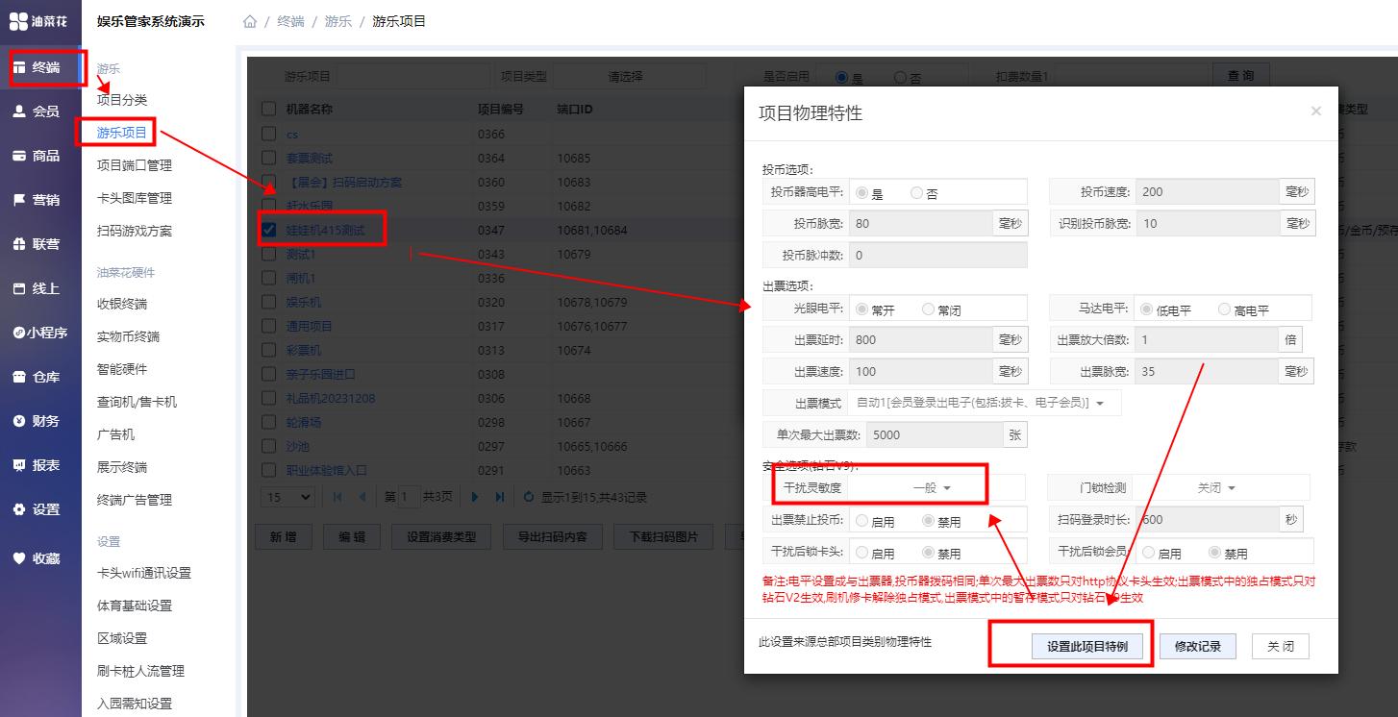
Task: Open 扫码游戏方案 in the submenu
Action: coord(135,231)
